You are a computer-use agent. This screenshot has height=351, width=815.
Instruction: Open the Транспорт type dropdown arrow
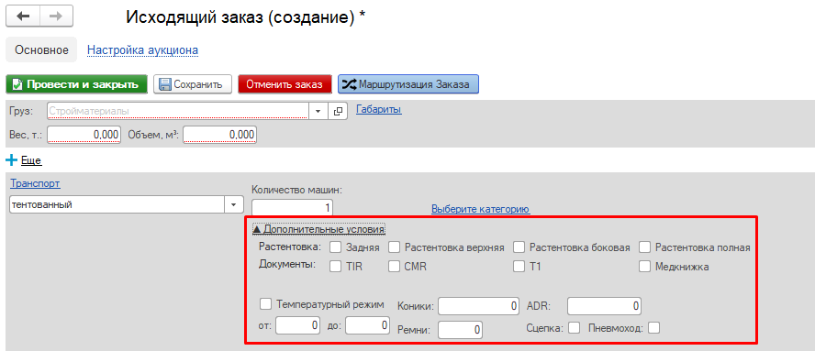(233, 204)
